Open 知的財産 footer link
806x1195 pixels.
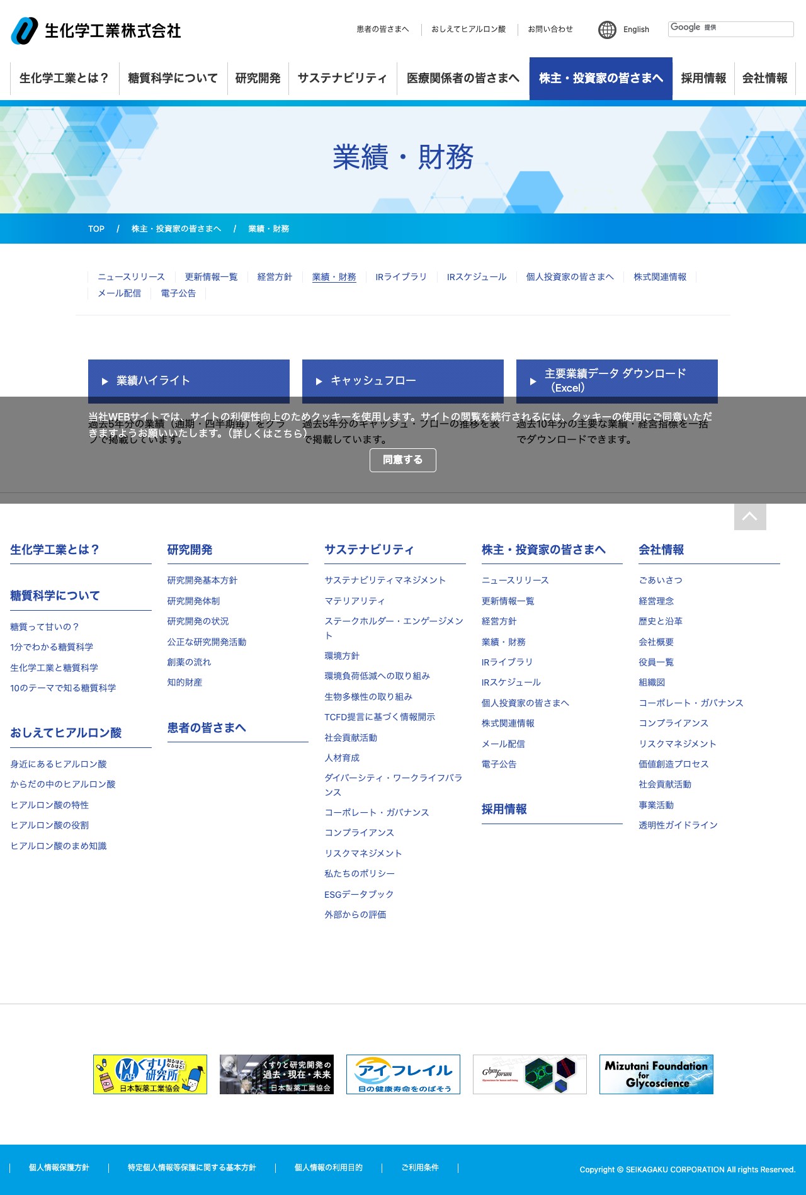[184, 682]
